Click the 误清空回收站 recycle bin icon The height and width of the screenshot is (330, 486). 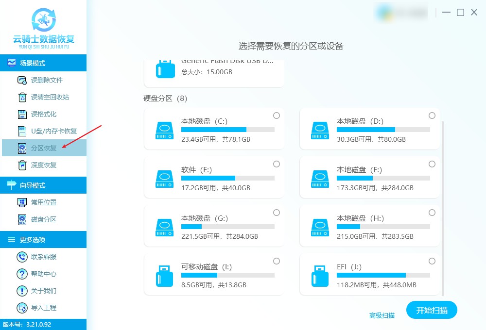[22, 97]
